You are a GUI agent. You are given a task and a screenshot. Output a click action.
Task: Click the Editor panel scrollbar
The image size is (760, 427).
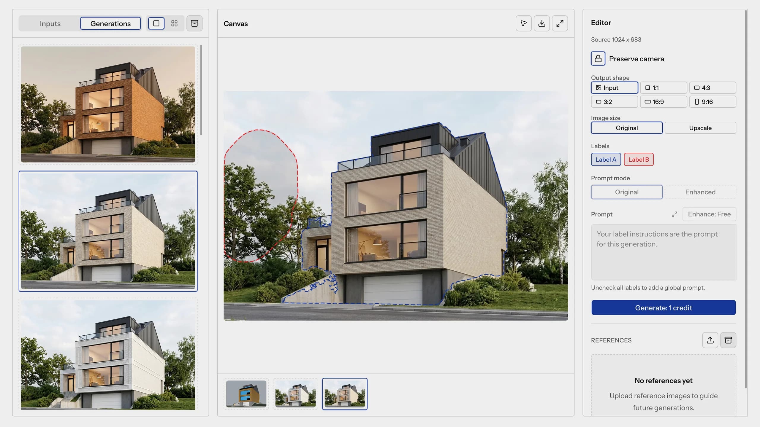pyautogui.click(x=746, y=199)
